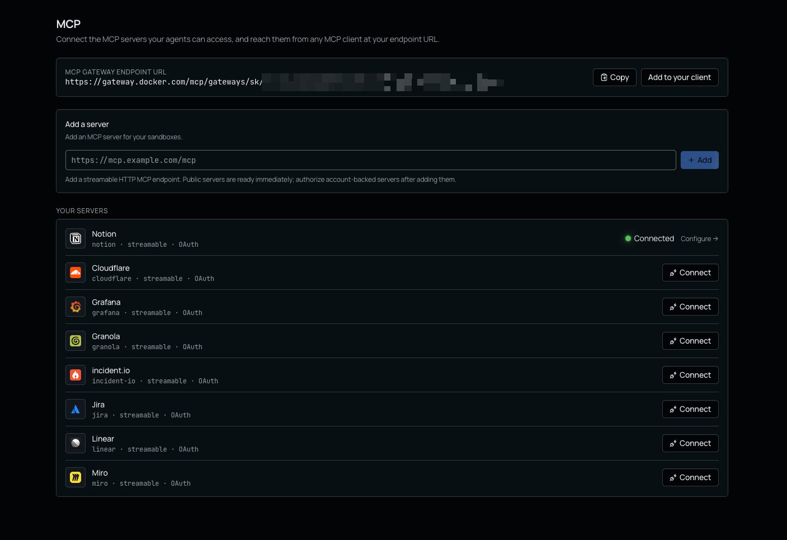Click the MCP page heading
This screenshot has width=787, height=540.
(x=68, y=24)
